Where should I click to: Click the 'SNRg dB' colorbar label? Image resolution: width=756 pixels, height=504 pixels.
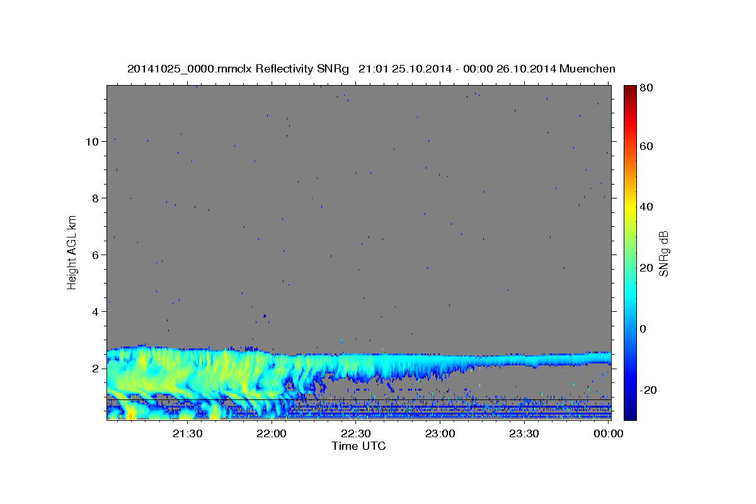663,254
